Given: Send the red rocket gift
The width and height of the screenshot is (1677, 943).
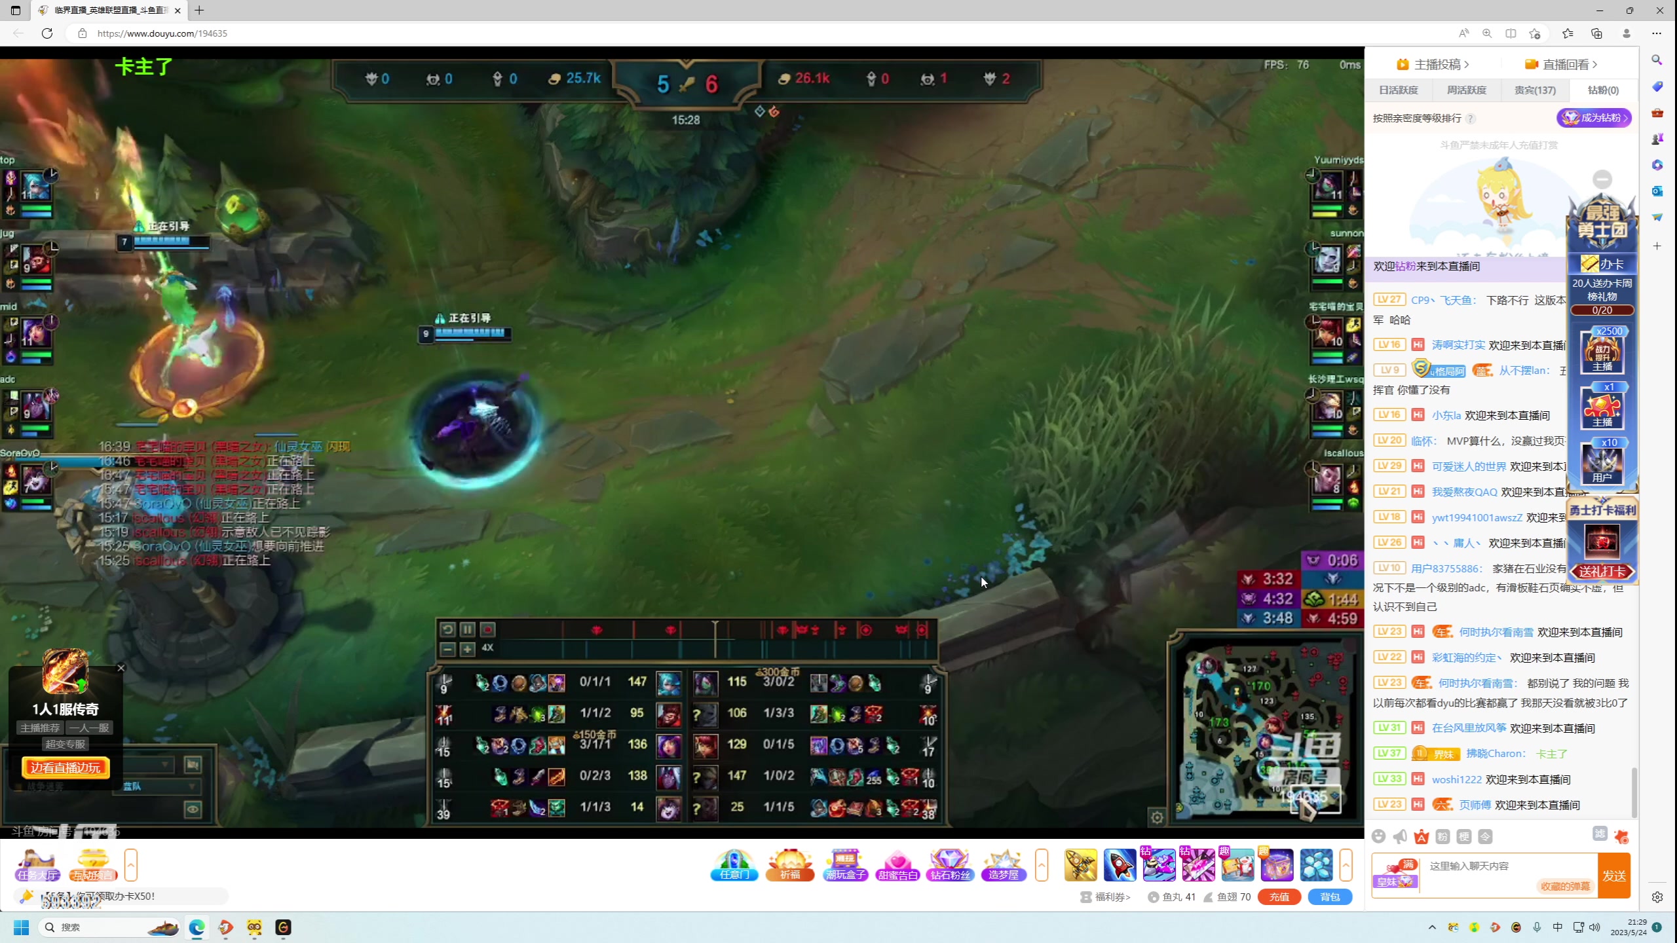Looking at the screenshot, I should [1120, 865].
